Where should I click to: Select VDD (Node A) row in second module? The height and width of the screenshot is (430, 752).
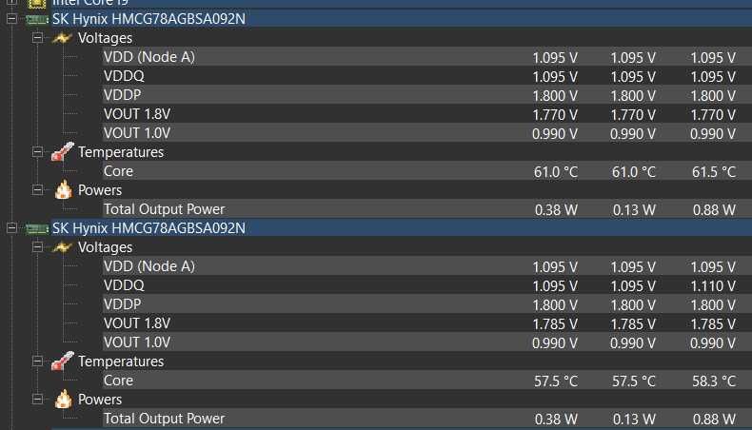pos(426,266)
